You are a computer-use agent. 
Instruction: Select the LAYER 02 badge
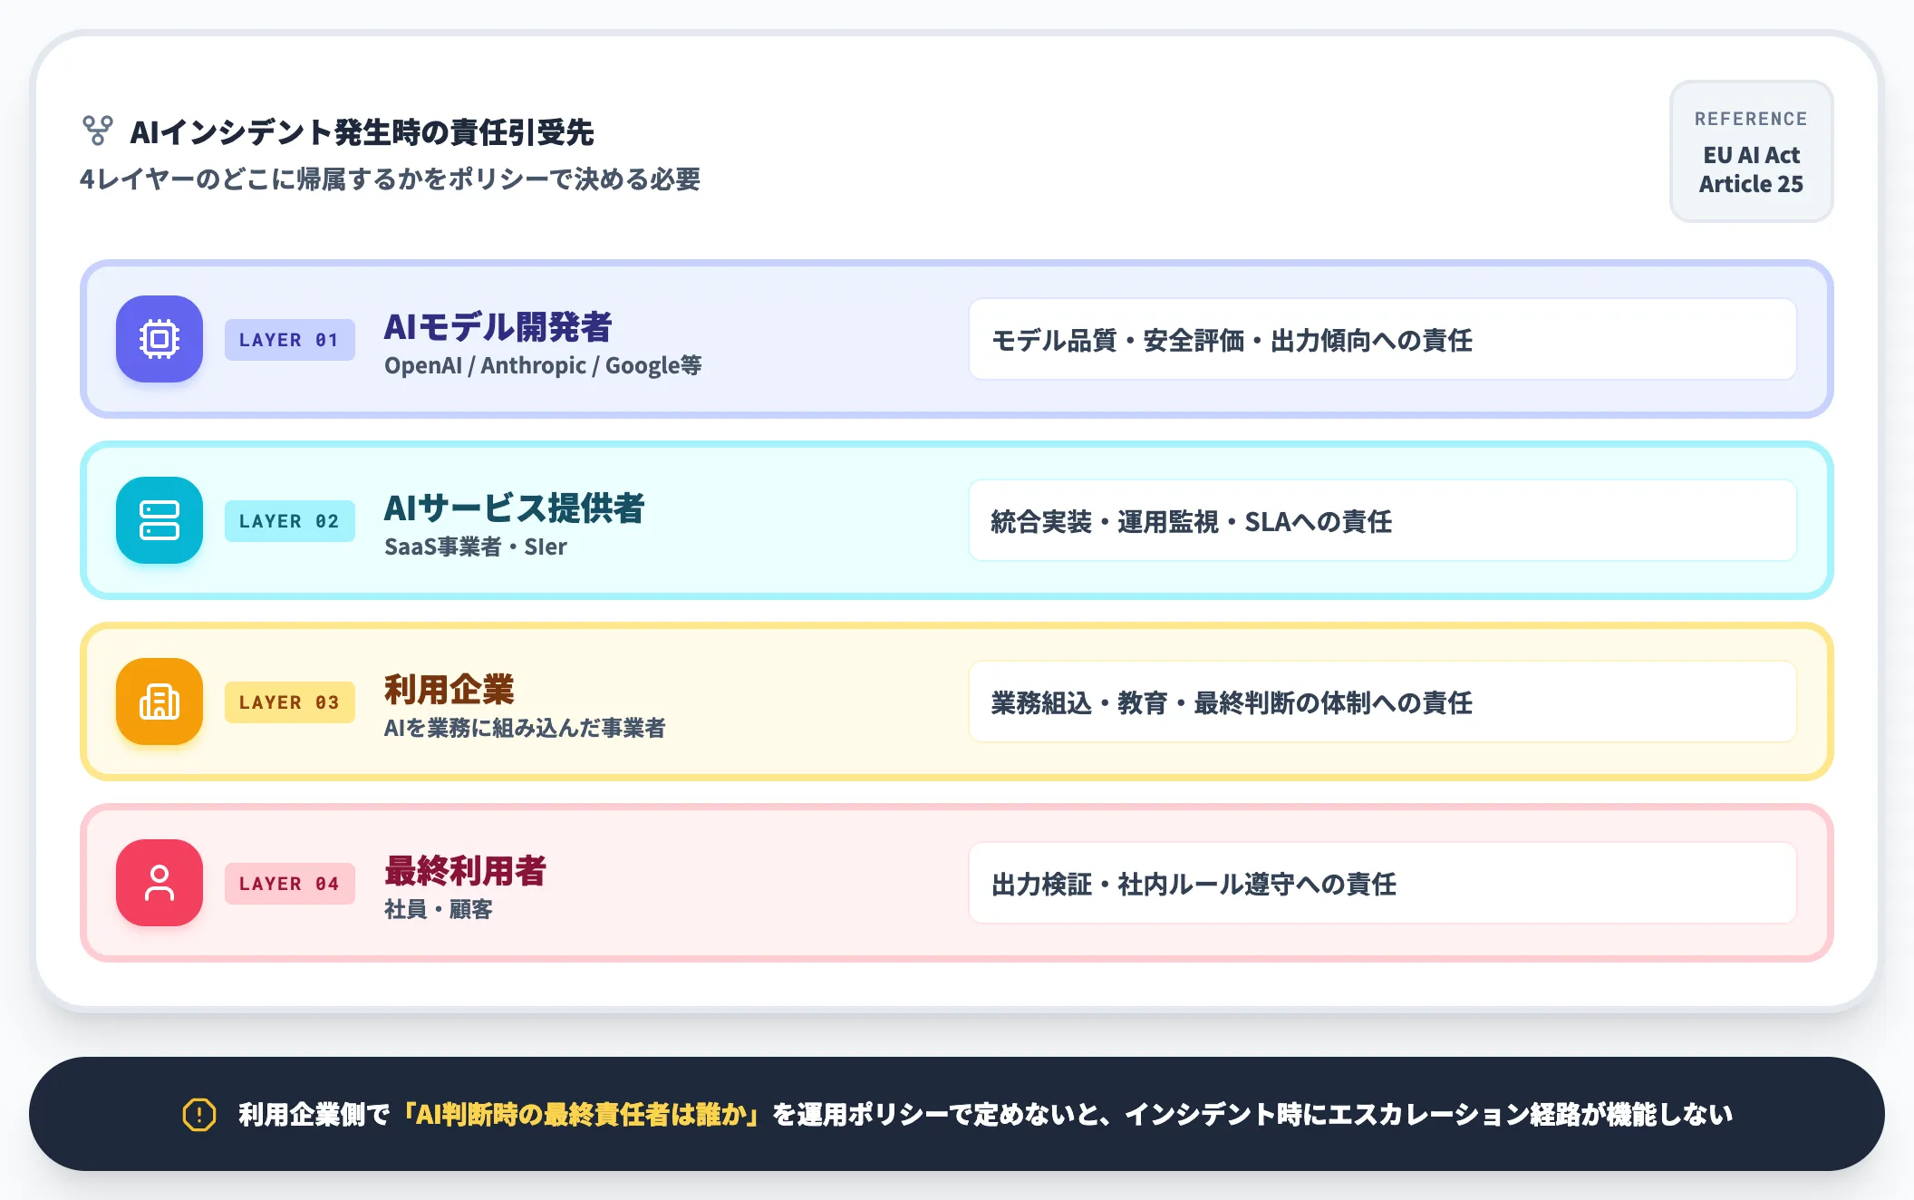coord(290,521)
